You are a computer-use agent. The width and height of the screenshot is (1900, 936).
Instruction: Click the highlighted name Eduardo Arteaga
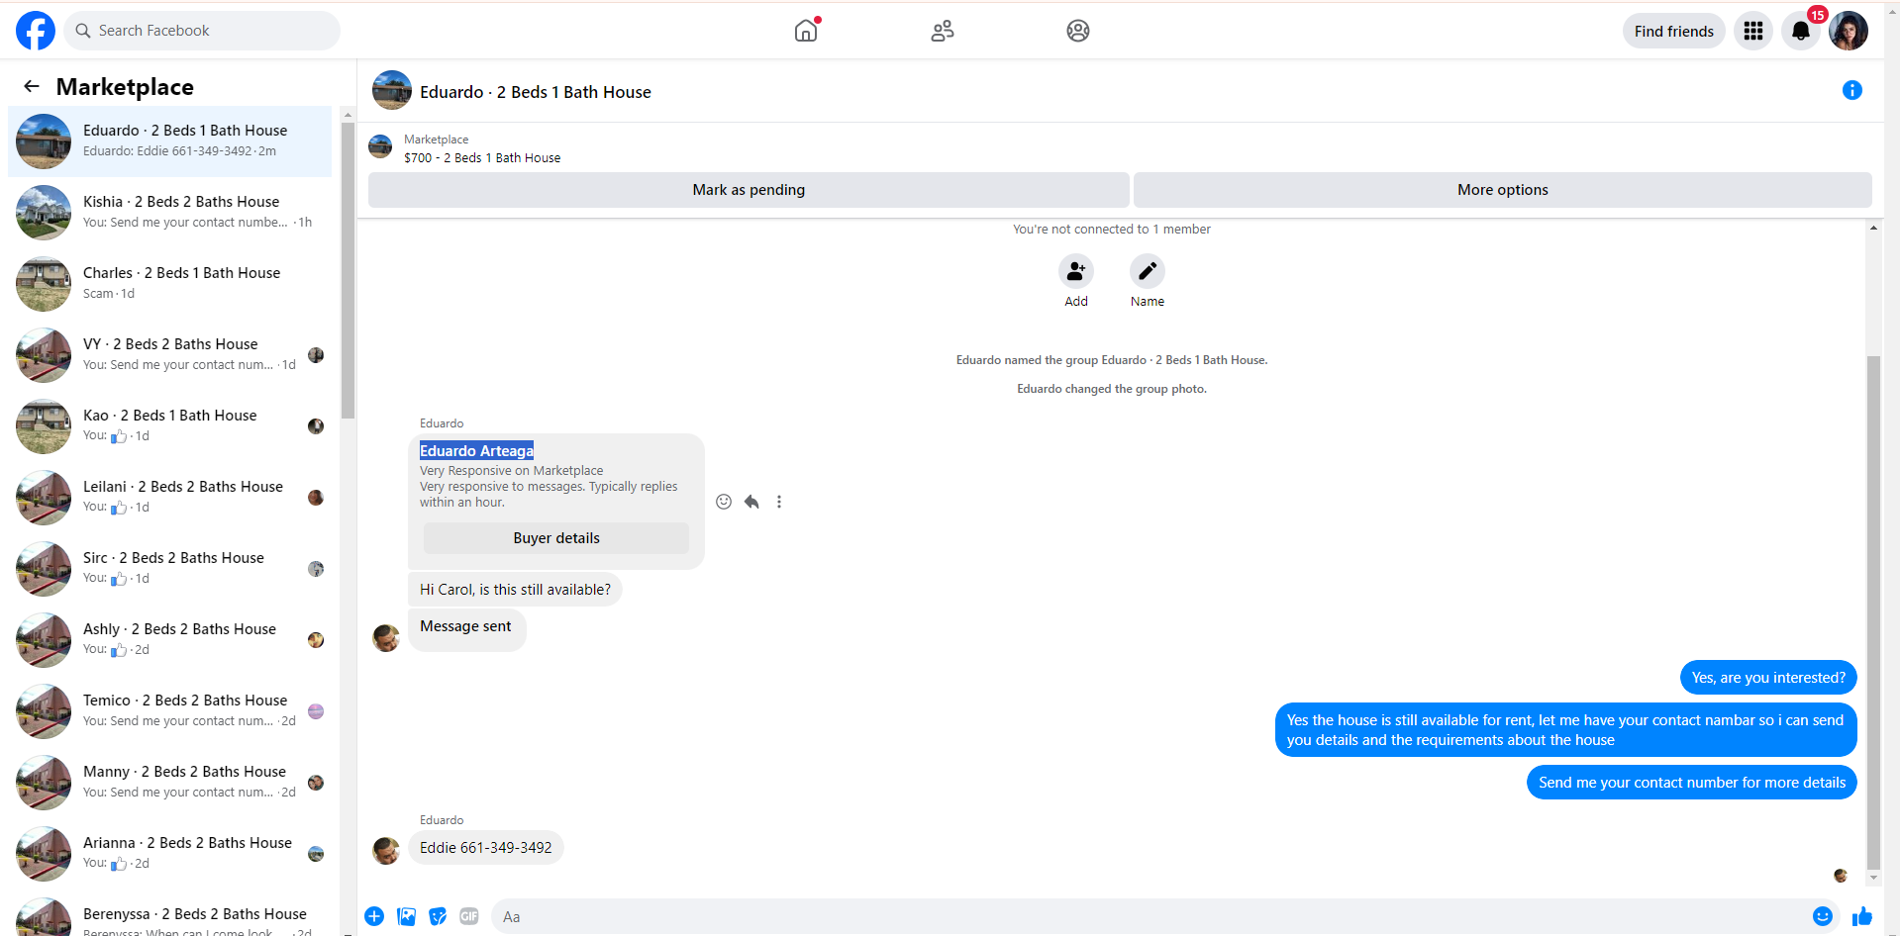pyautogui.click(x=476, y=451)
